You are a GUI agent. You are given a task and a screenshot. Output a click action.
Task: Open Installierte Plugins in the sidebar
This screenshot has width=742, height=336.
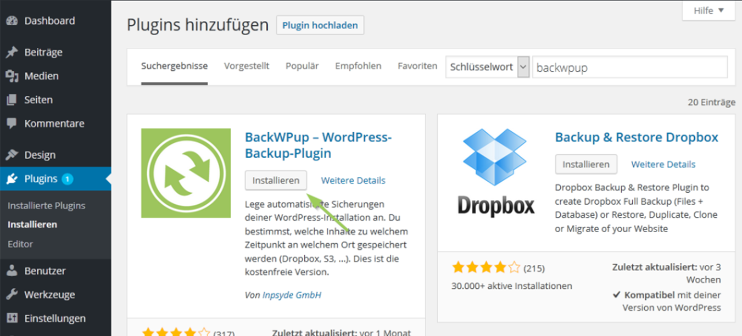click(46, 205)
